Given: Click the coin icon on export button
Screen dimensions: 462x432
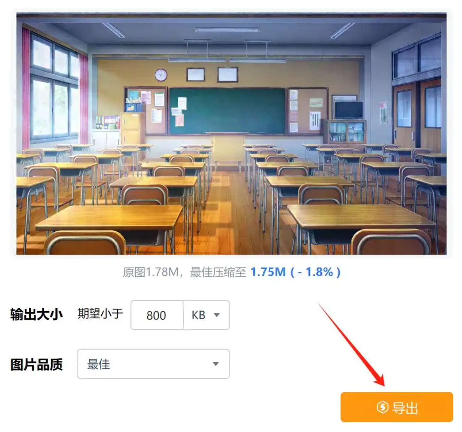Looking at the screenshot, I should pyautogui.click(x=382, y=407).
